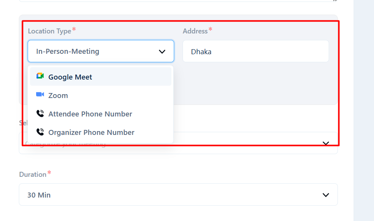The width and height of the screenshot is (374, 221).
Task: Choose Google Meet from the location list
Action: [101, 76]
